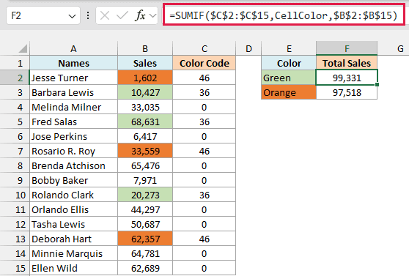Click into the SUMIF formula bar
This screenshot has width=409, height=276.
pos(284,15)
